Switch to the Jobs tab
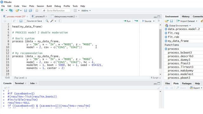203x114 pixels. coord(32,83)
